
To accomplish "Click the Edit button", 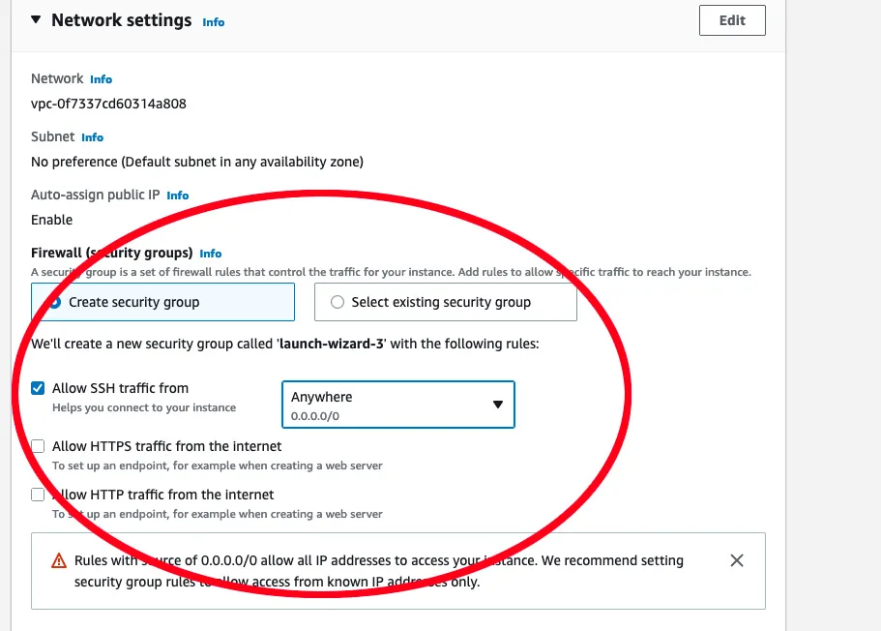I will coord(732,20).
